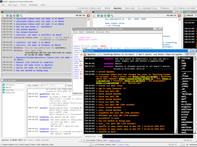
Task: Click the 1584 users count button
Action: [190, 54]
